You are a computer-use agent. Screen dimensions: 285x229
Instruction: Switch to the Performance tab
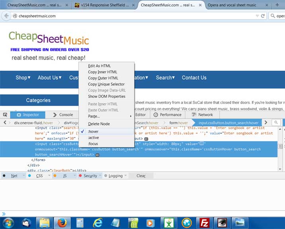[168, 115]
